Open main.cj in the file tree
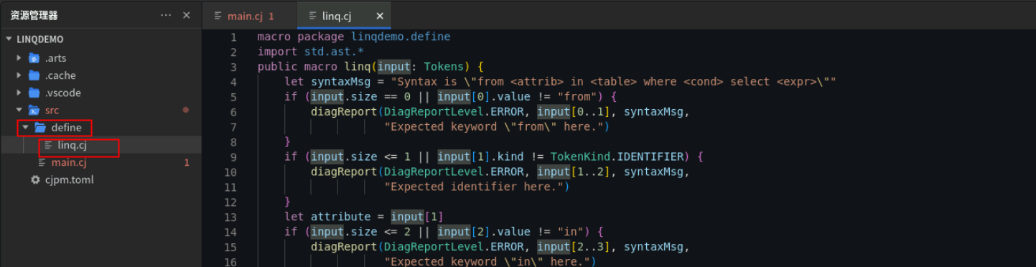This screenshot has height=267, width=1036. click(x=101, y=162)
